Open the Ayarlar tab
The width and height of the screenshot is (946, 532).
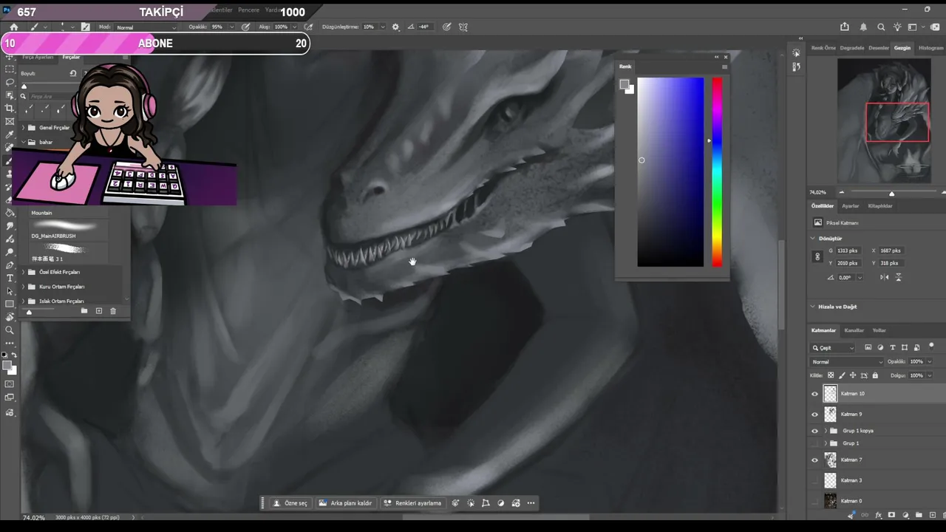pos(851,206)
